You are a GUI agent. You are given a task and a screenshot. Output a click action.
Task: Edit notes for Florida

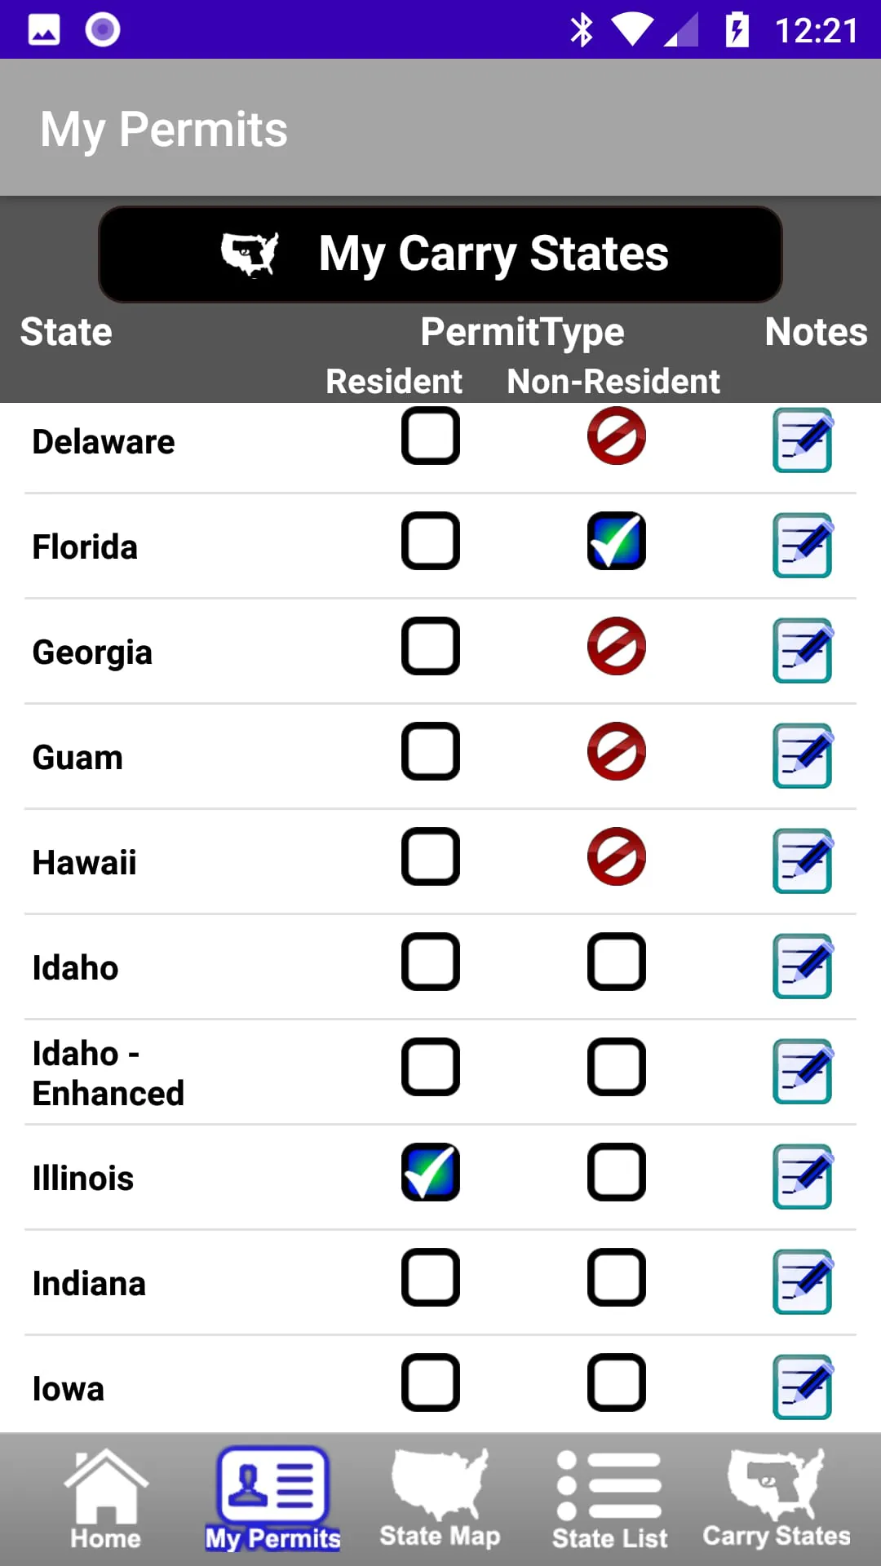[x=802, y=546]
